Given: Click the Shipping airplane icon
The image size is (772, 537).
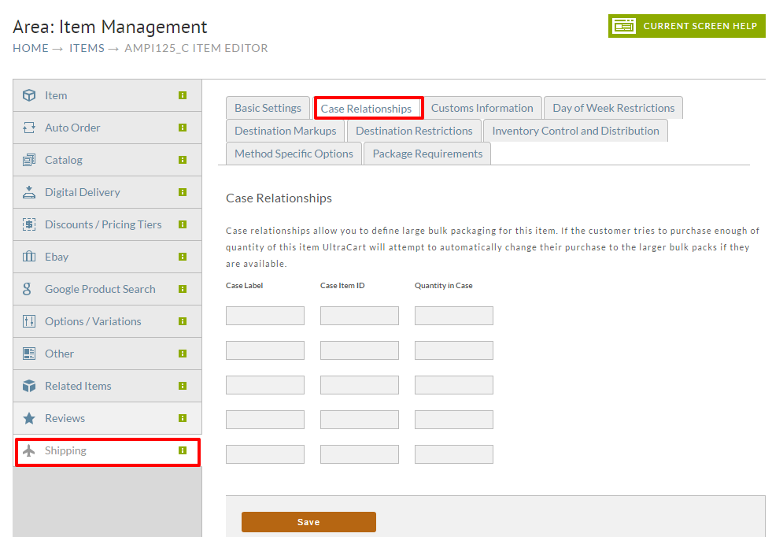Looking at the screenshot, I should coord(29,450).
